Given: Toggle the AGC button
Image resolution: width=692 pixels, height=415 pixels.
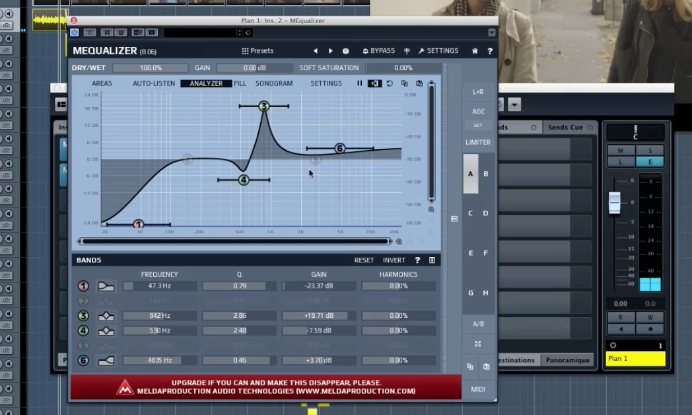Looking at the screenshot, I should [478, 111].
